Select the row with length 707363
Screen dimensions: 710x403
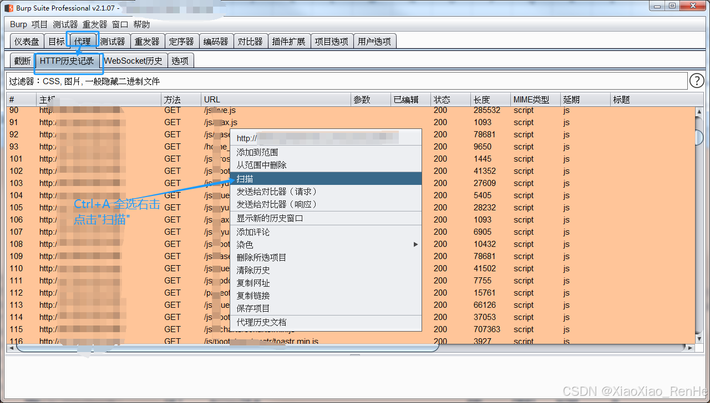coord(351,329)
